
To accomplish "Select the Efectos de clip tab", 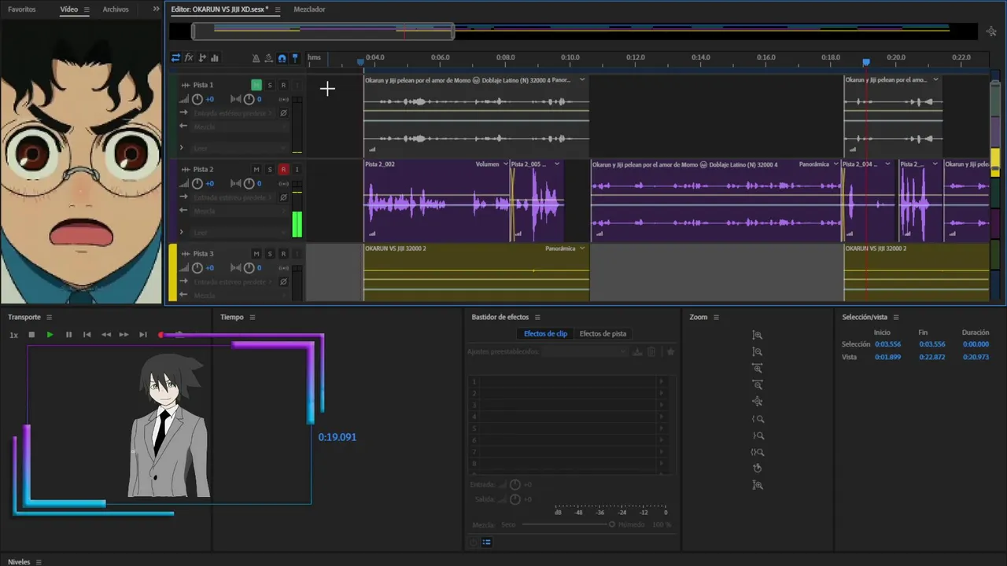I will pos(545,333).
